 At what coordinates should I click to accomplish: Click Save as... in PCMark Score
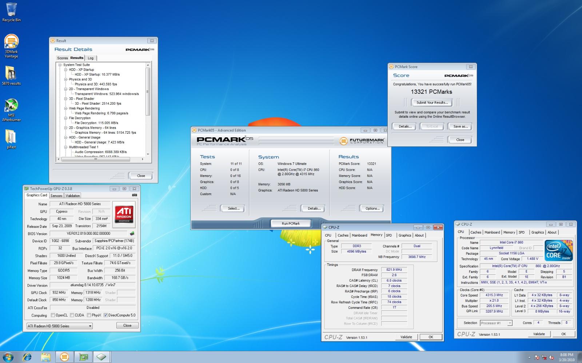tap(461, 126)
